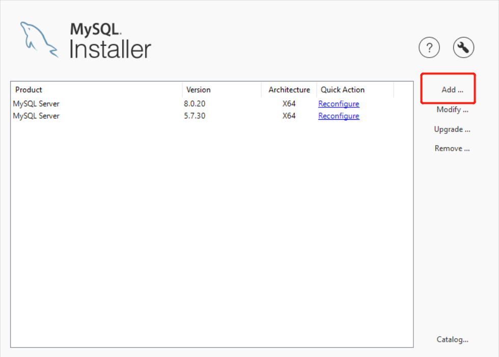The height and width of the screenshot is (357, 499).
Task: Click X64 in the 5.7.30 row
Action: pos(289,116)
